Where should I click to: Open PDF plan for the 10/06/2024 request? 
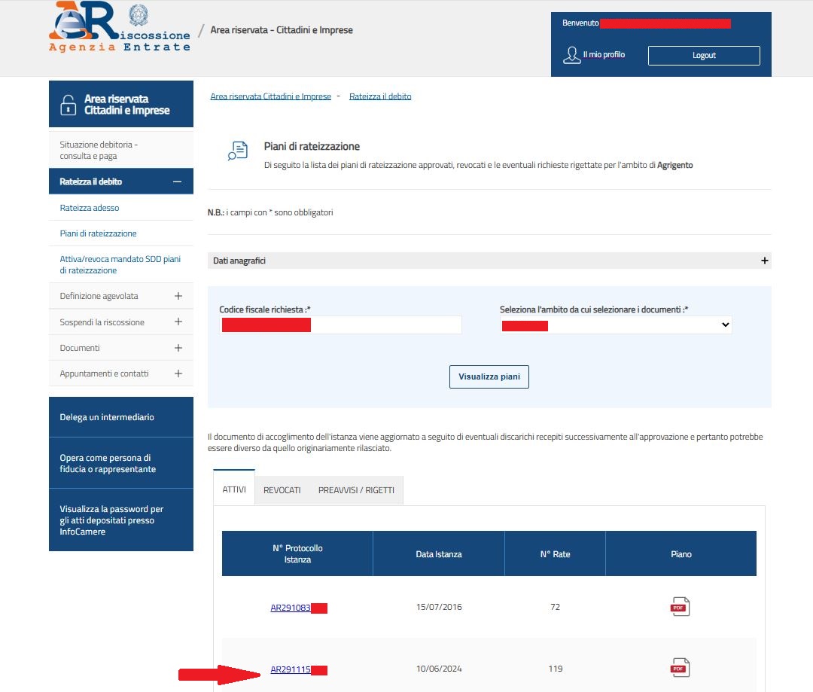click(x=680, y=668)
